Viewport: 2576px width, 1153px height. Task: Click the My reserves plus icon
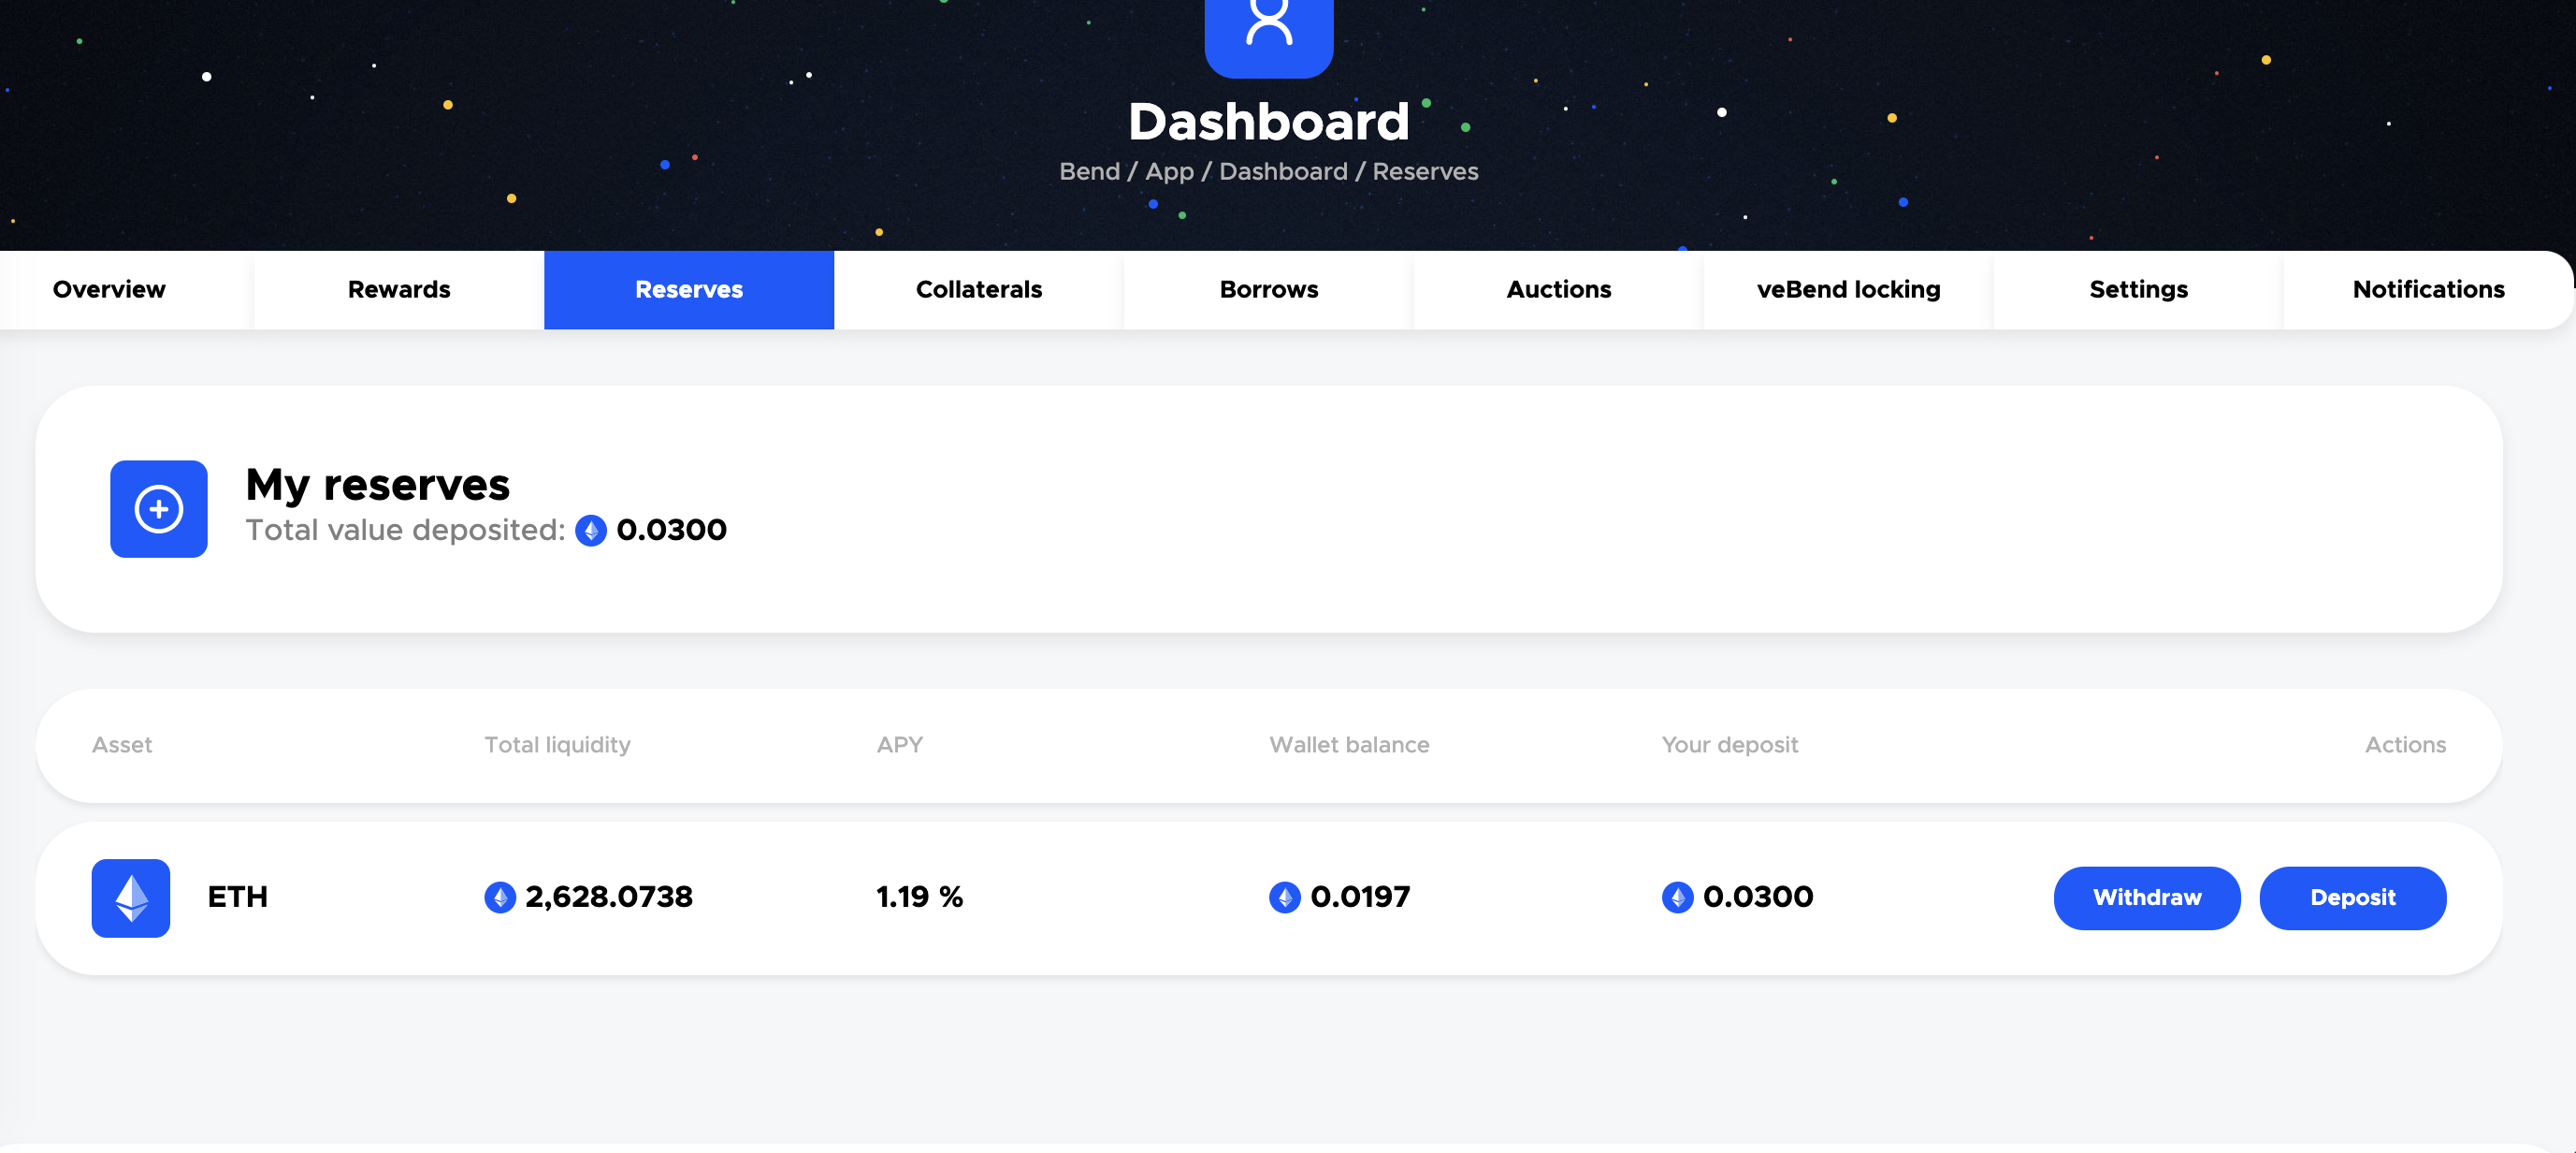[159, 508]
